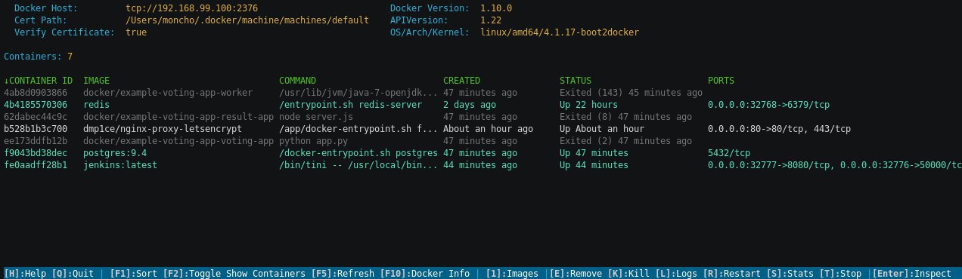Click the [H]:Help shortcut in the bottom bar

[25, 274]
